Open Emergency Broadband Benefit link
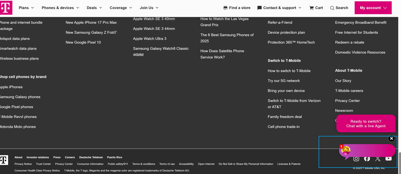 click(361, 22)
